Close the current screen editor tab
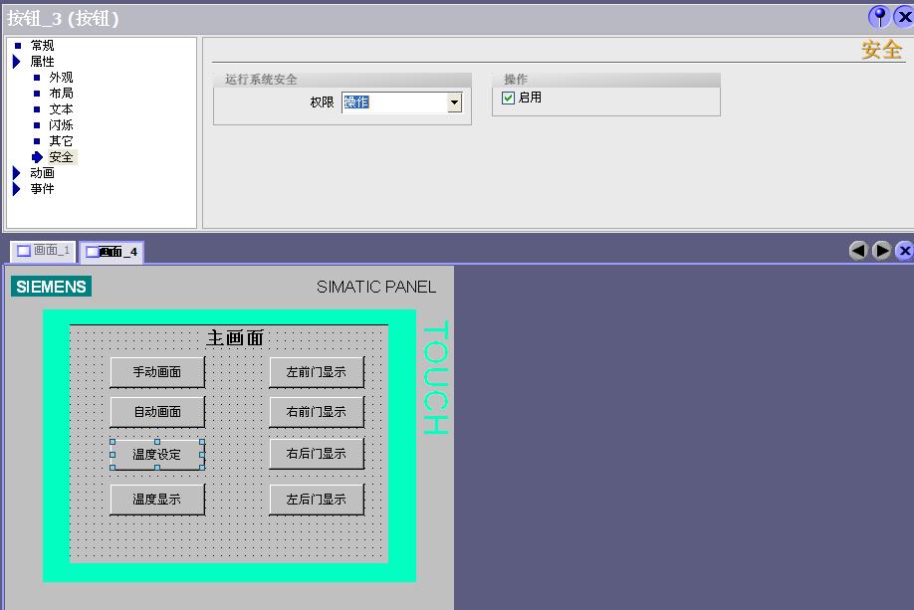This screenshot has width=914, height=610. click(x=904, y=251)
